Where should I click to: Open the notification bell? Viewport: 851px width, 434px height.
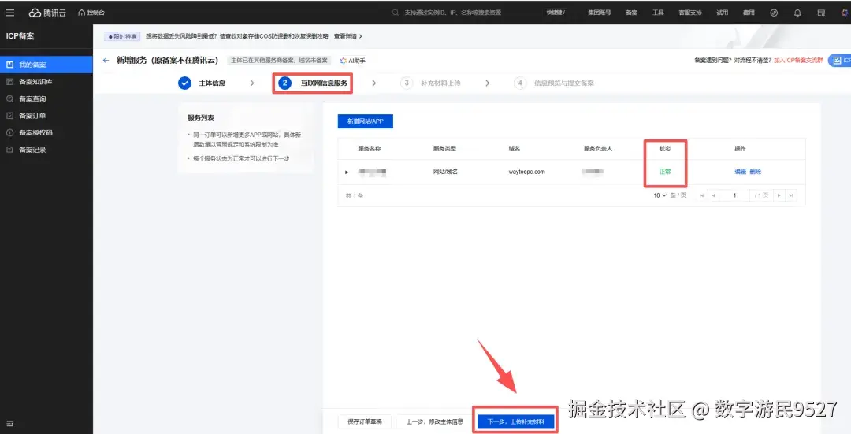click(797, 13)
